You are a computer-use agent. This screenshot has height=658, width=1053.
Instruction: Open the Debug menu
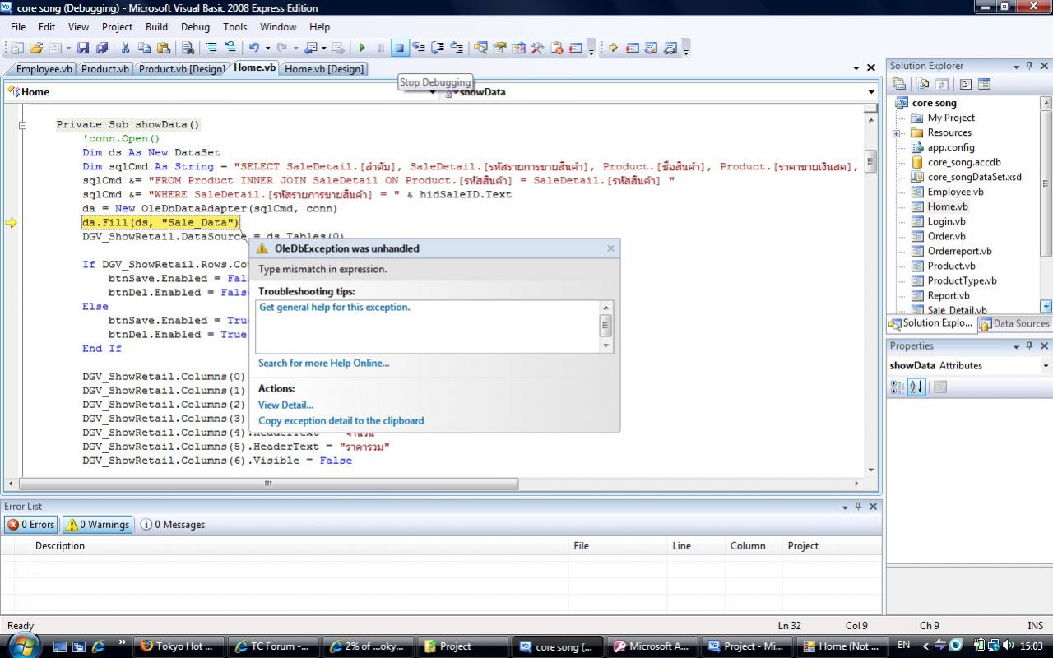click(195, 27)
